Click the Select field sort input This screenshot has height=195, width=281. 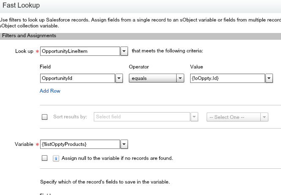tap(142, 117)
